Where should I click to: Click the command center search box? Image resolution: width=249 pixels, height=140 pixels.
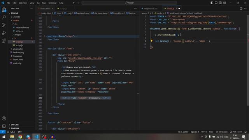point(129,3)
